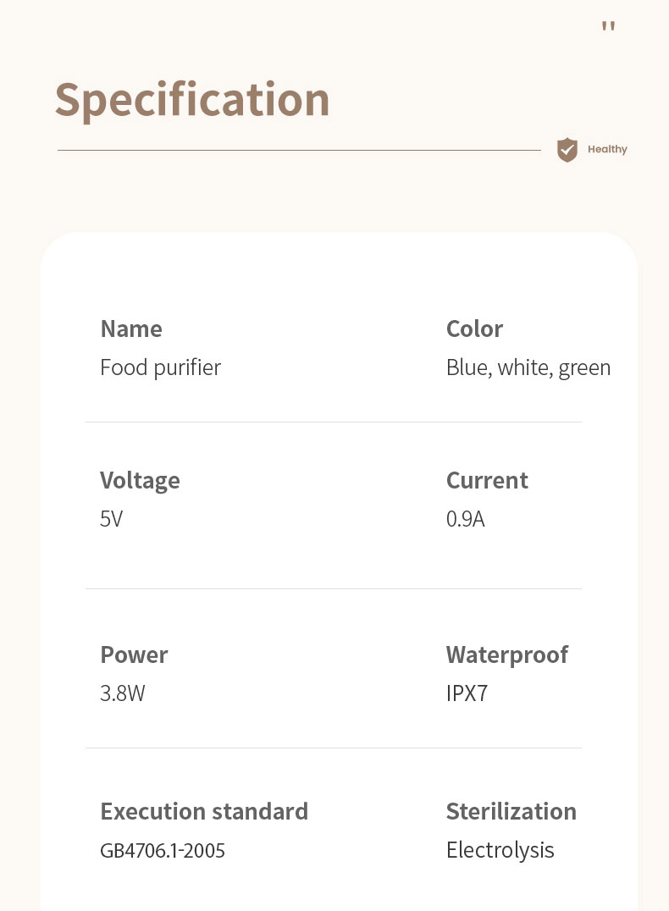Select the Power label

click(134, 654)
